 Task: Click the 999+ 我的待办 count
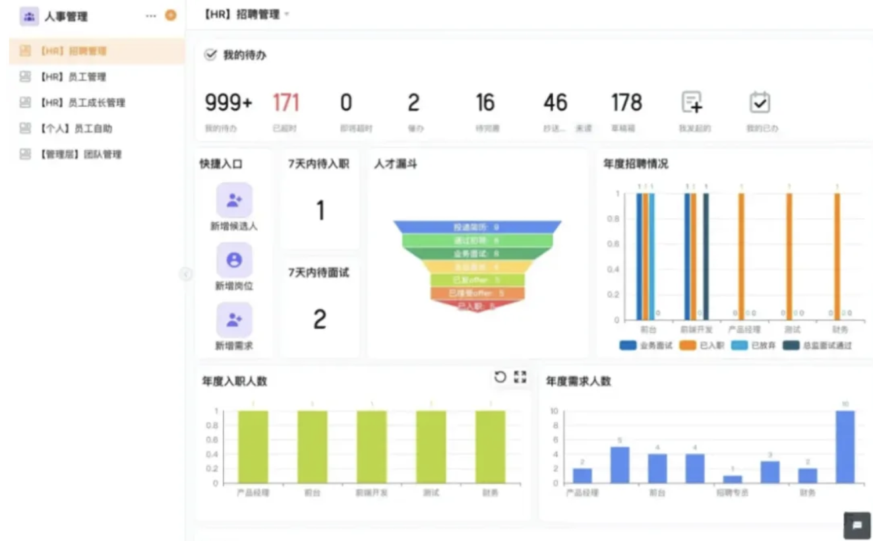(x=228, y=103)
